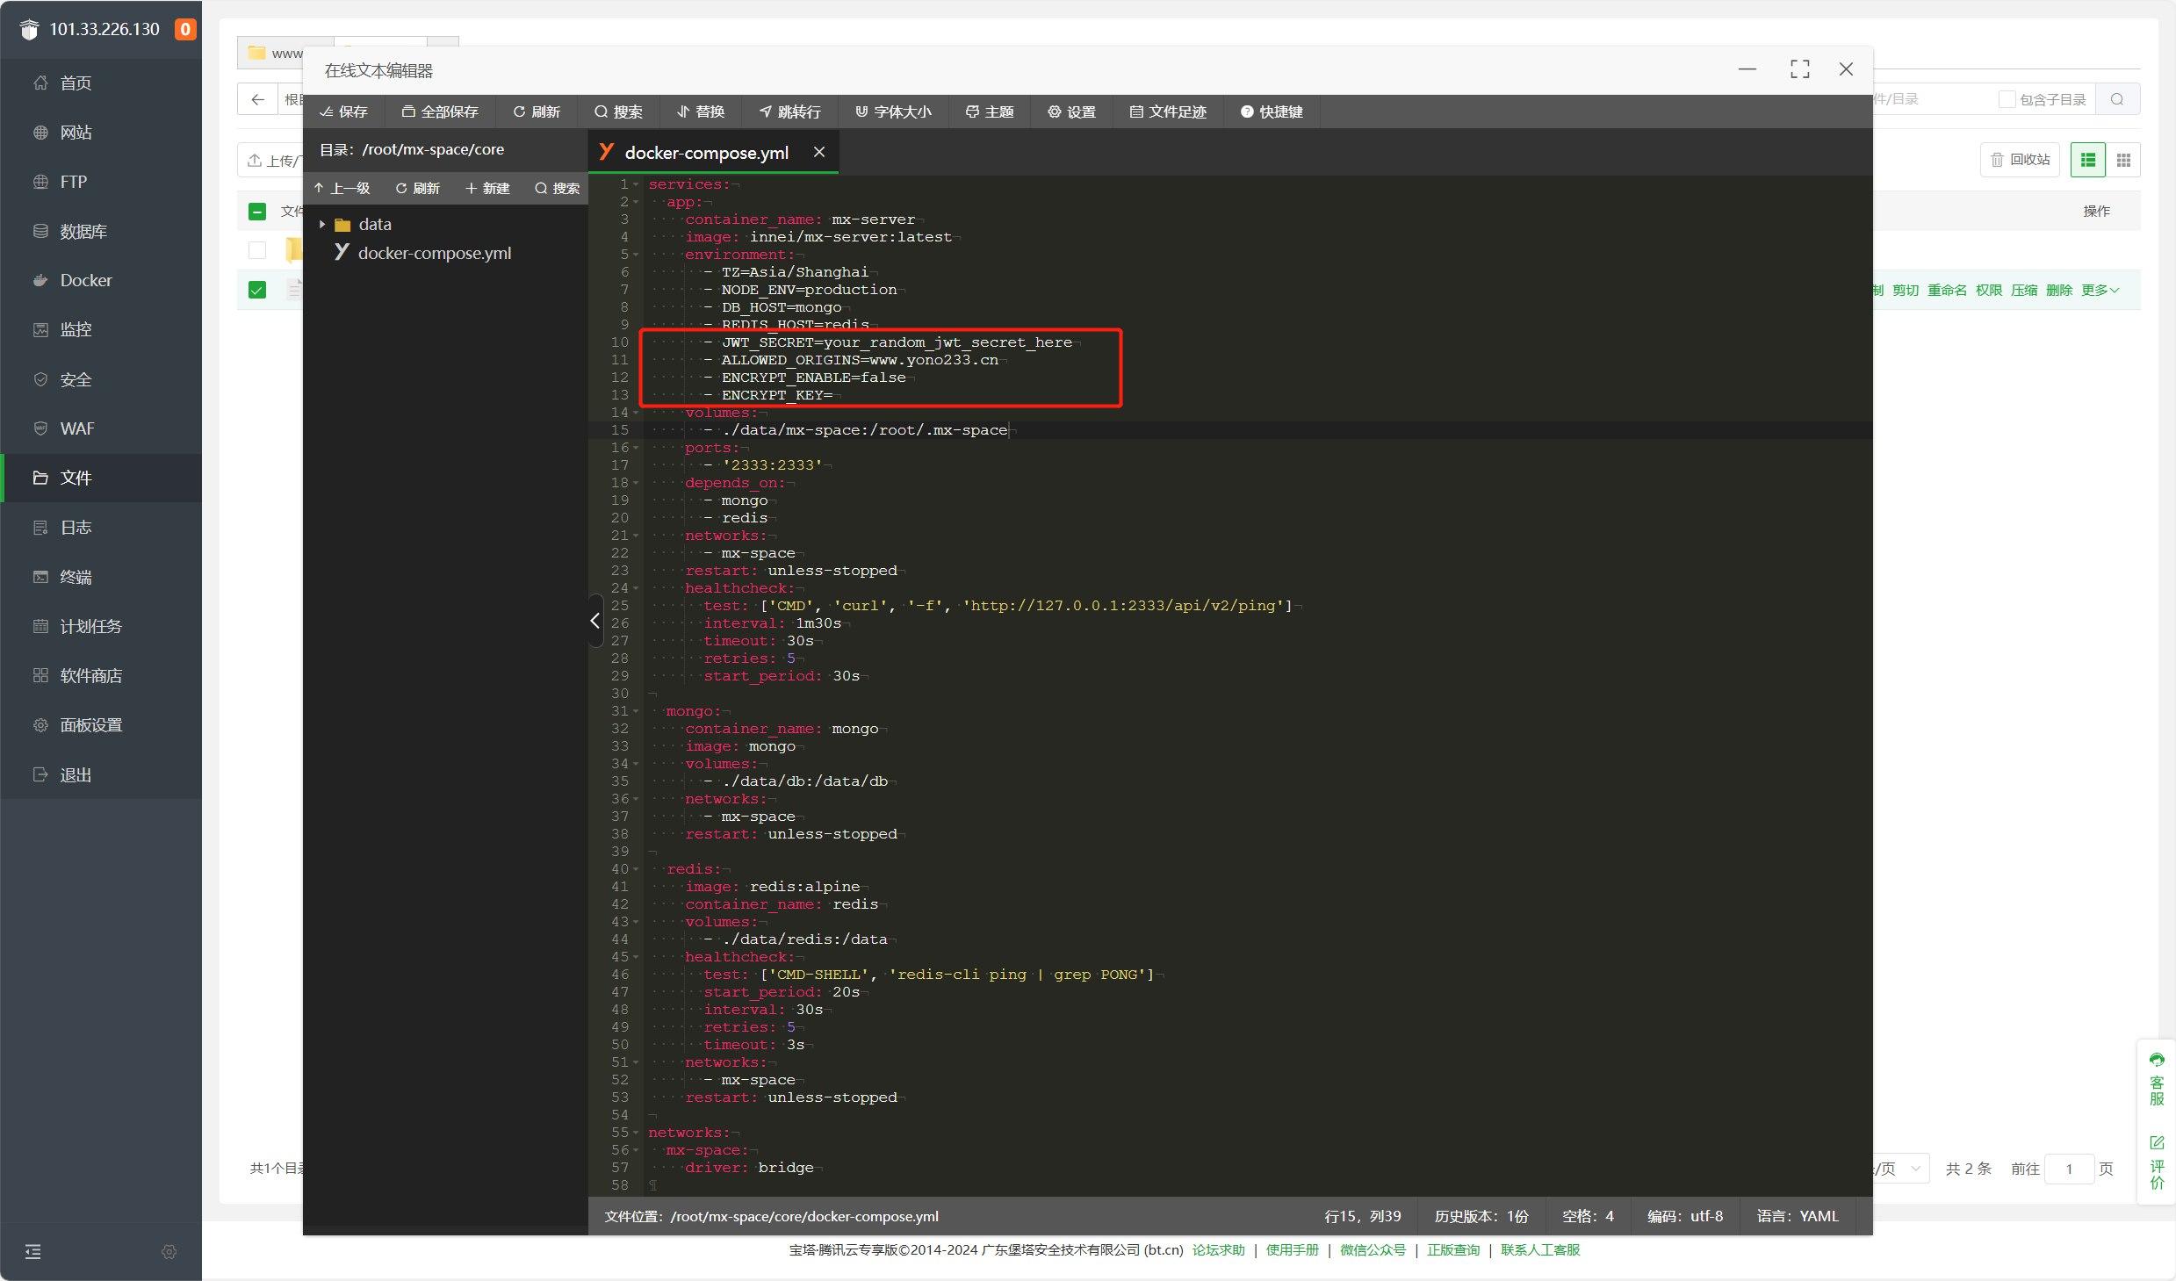Image resolution: width=2176 pixels, height=1281 pixels.
Task: Open editor 设置 settings
Action: pyautogui.click(x=1071, y=112)
